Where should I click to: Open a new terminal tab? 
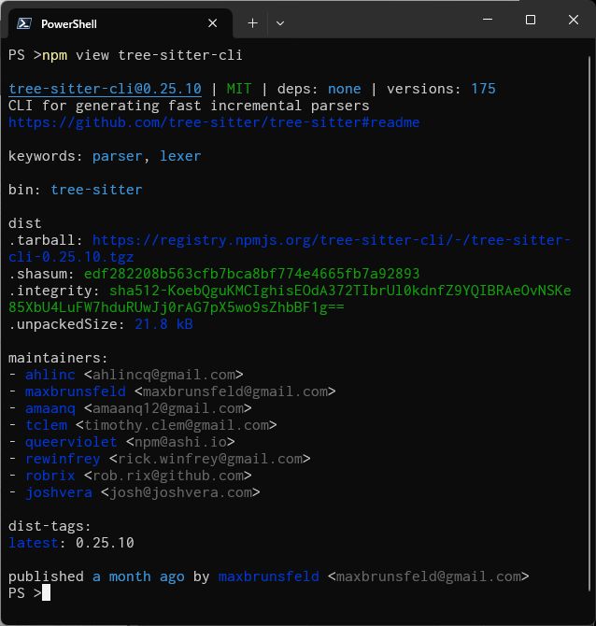pos(252,23)
